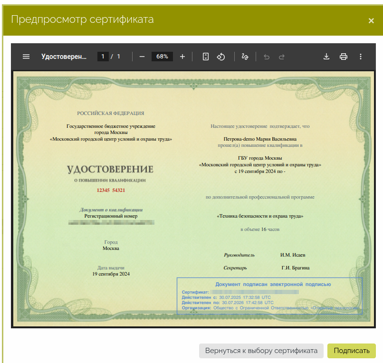383x363 pixels.
Task: Print the certificate document
Action: click(x=344, y=57)
